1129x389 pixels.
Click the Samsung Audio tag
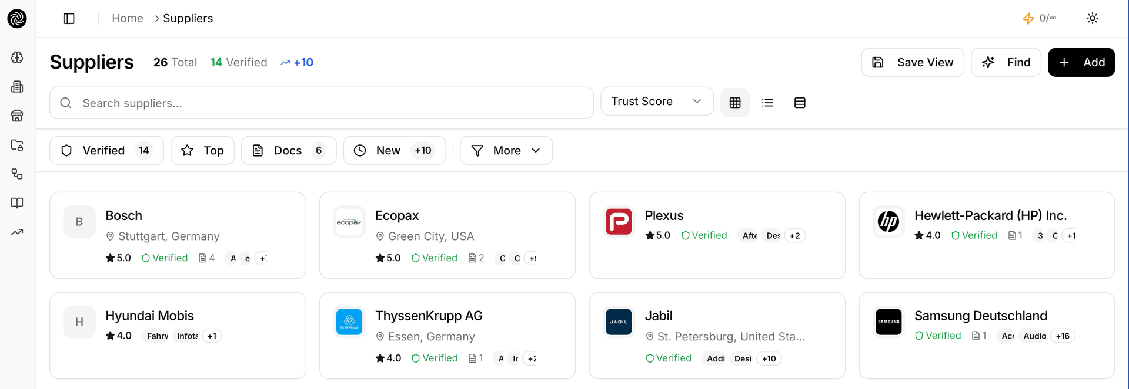coord(1034,336)
